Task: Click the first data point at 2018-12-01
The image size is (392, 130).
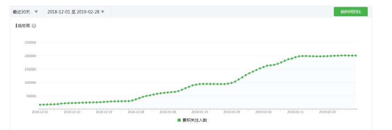Action: click(x=40, y=105)
